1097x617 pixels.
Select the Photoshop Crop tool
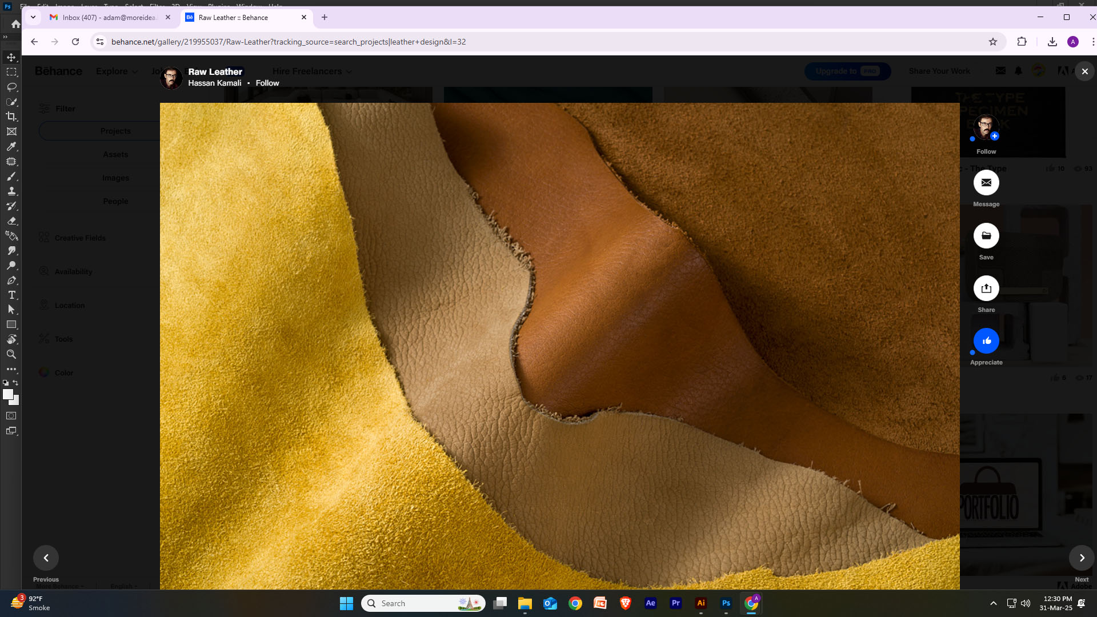point(11,117)
